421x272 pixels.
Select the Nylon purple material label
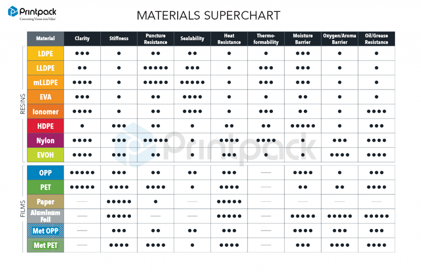(45, 141)
